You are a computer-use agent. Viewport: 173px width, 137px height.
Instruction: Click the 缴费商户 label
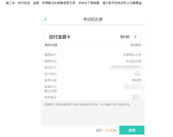(51, 55)
